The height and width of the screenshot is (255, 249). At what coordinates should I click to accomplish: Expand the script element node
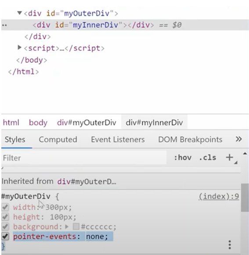pyautogui.click(x=19, y=47)
